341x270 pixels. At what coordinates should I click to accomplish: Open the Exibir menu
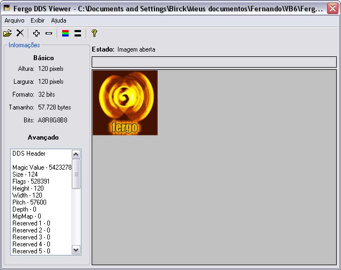[x=38, y=20]
